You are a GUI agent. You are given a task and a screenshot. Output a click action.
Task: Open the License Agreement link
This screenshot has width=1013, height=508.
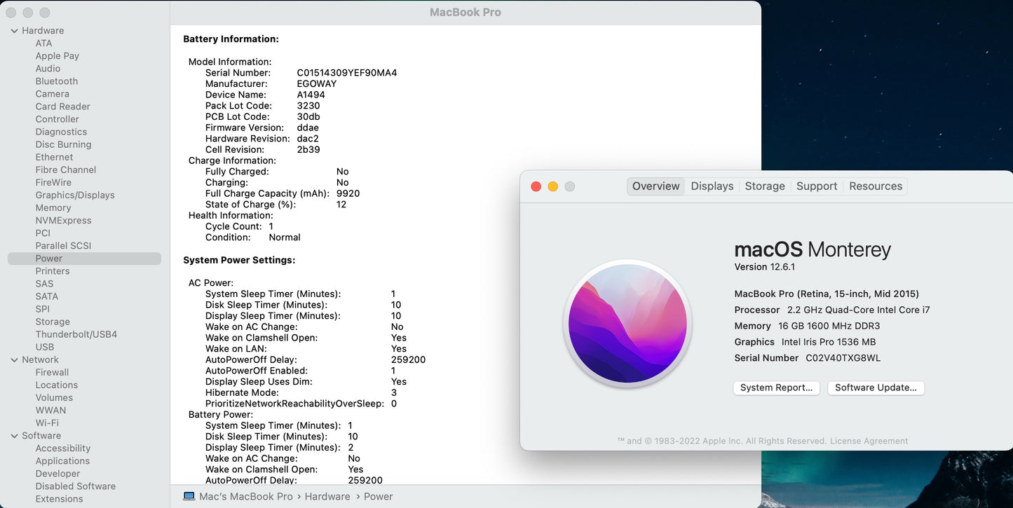click(x=869, y=441)
